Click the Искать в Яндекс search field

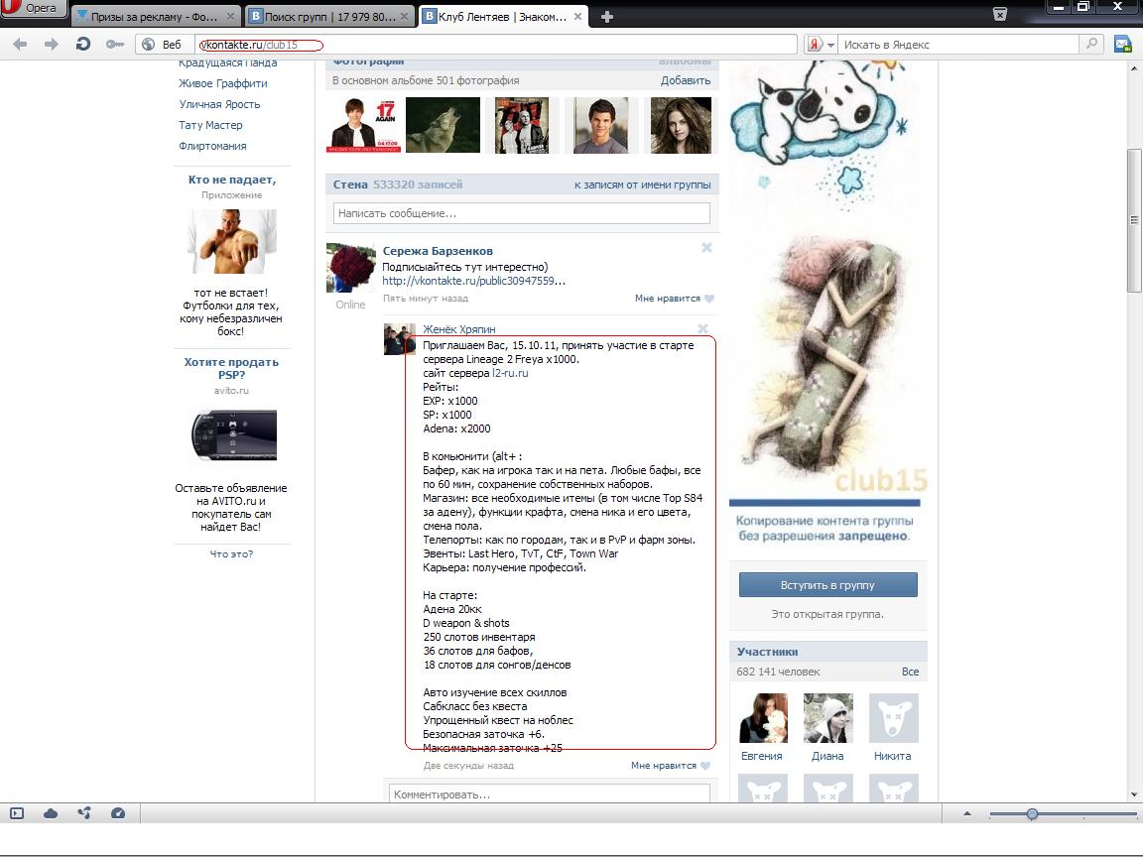[958, 45]
